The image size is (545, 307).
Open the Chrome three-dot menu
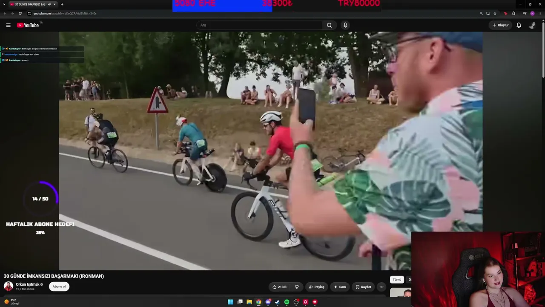click(540, 13)
